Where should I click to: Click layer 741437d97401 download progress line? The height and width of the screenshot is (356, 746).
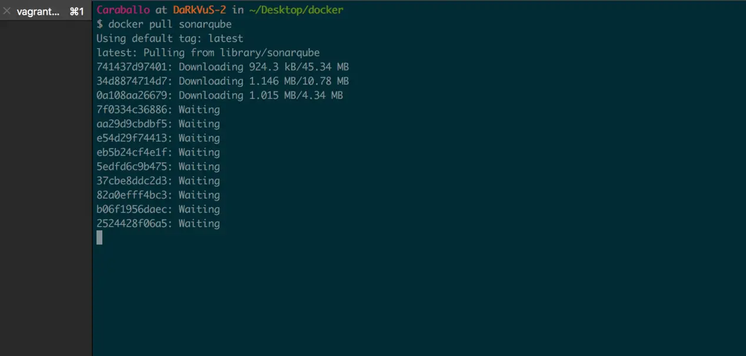[x=222, y=67]
